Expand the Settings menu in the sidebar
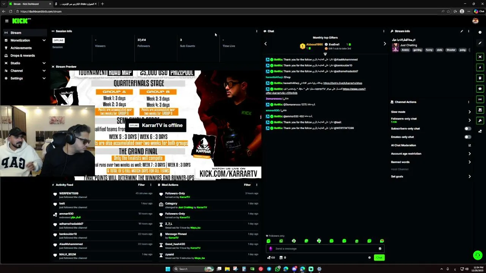Viewport: 486px width, 273px height. click(x=25, y=78)
